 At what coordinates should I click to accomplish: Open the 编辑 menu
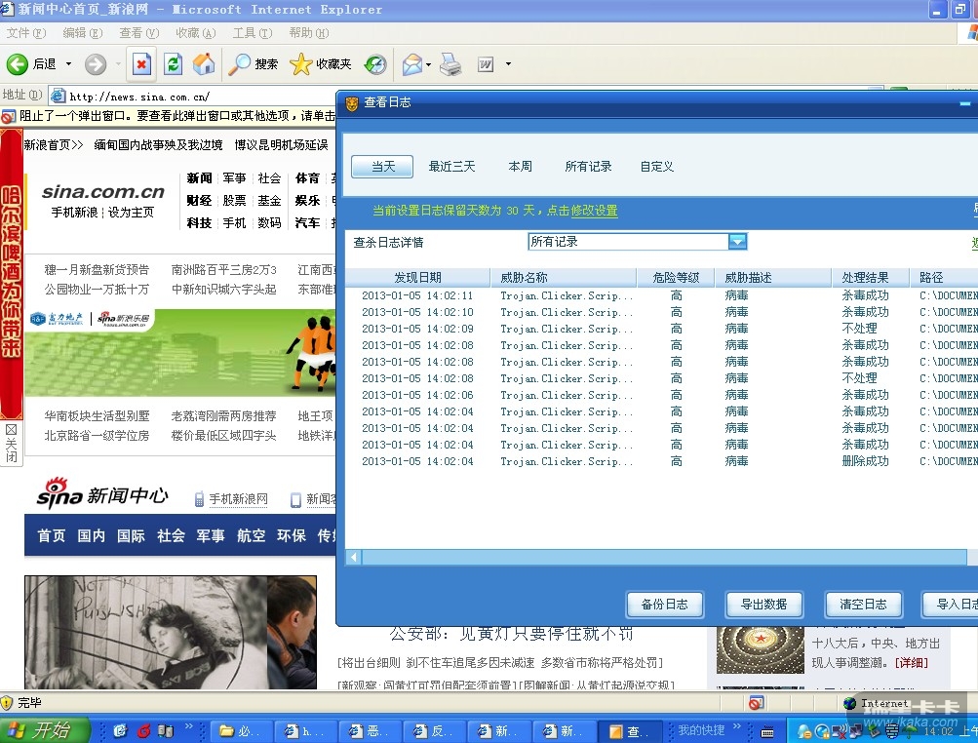(x=82, y=33)
